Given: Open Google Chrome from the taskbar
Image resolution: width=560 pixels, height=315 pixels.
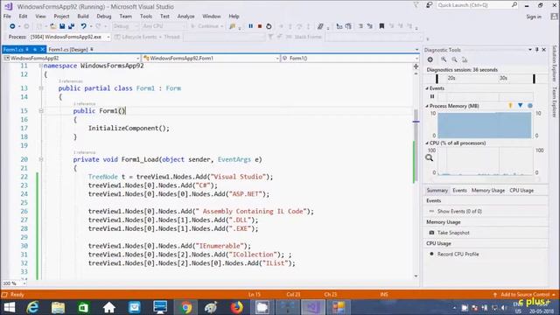Looking at the screenshot, I should [x=185, y=307].
